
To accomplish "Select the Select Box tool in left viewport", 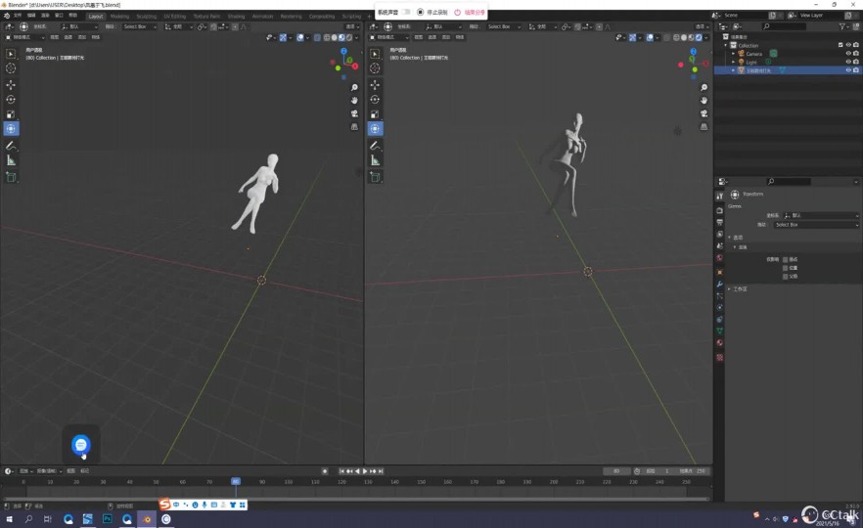I will pyautogui.click(x=11, y=54).
